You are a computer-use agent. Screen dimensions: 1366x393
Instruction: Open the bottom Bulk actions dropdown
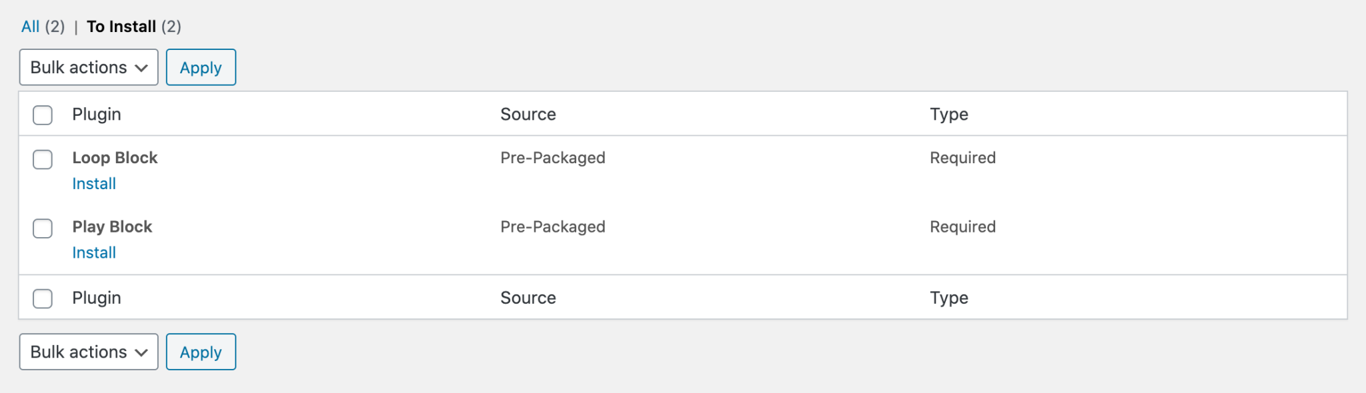tap(88, 352)
